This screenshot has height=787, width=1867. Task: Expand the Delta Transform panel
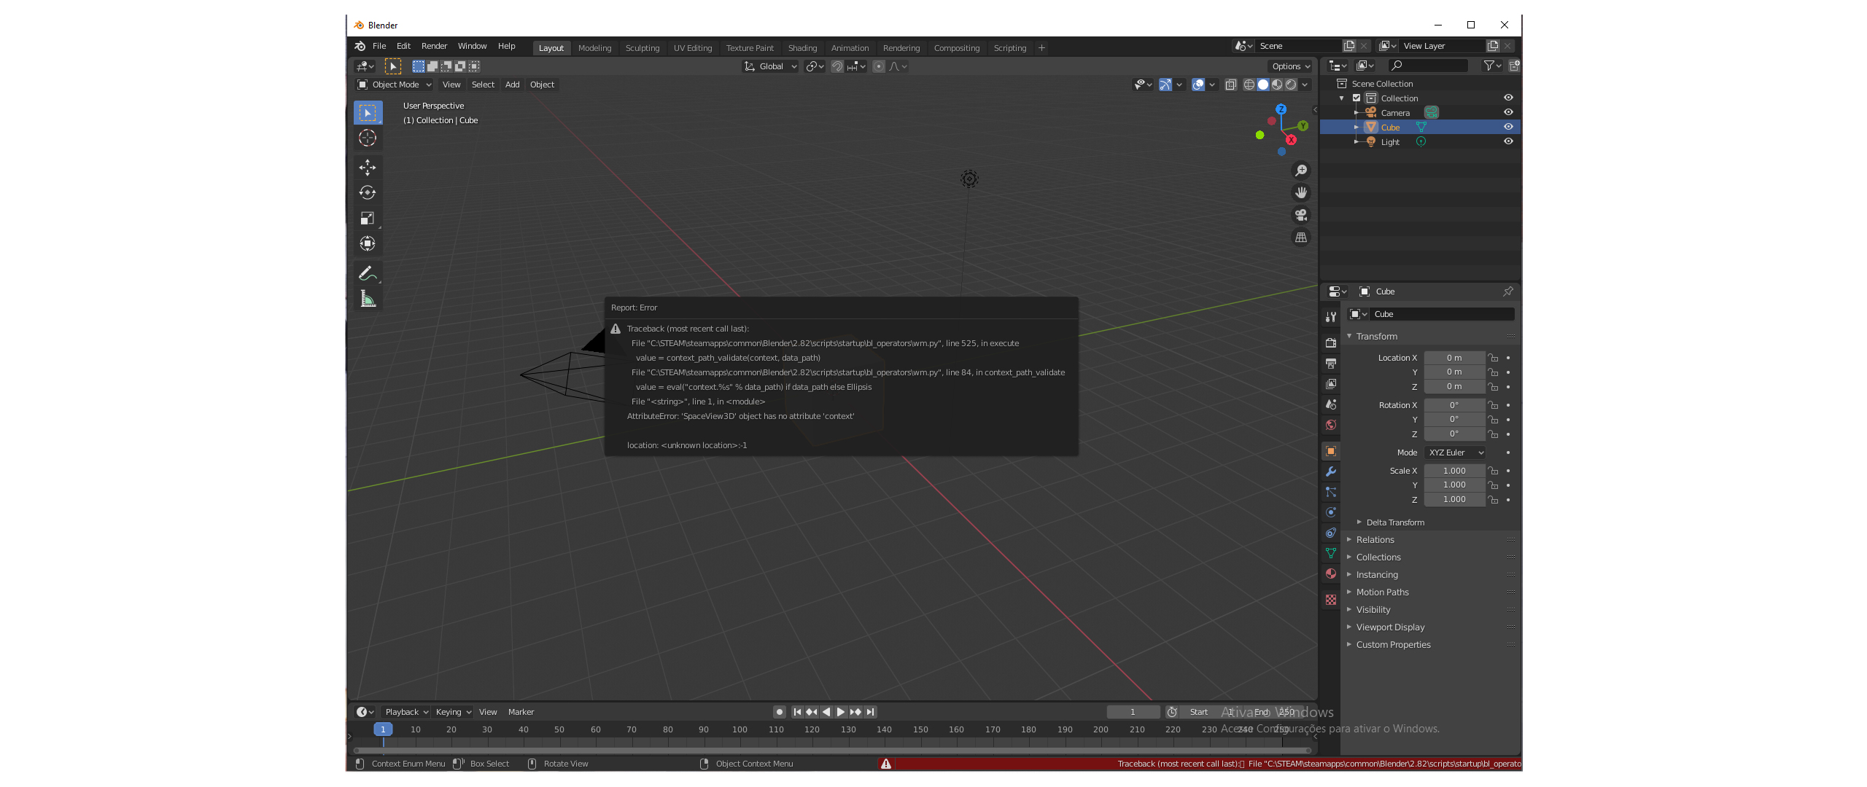pos(1394,522)
